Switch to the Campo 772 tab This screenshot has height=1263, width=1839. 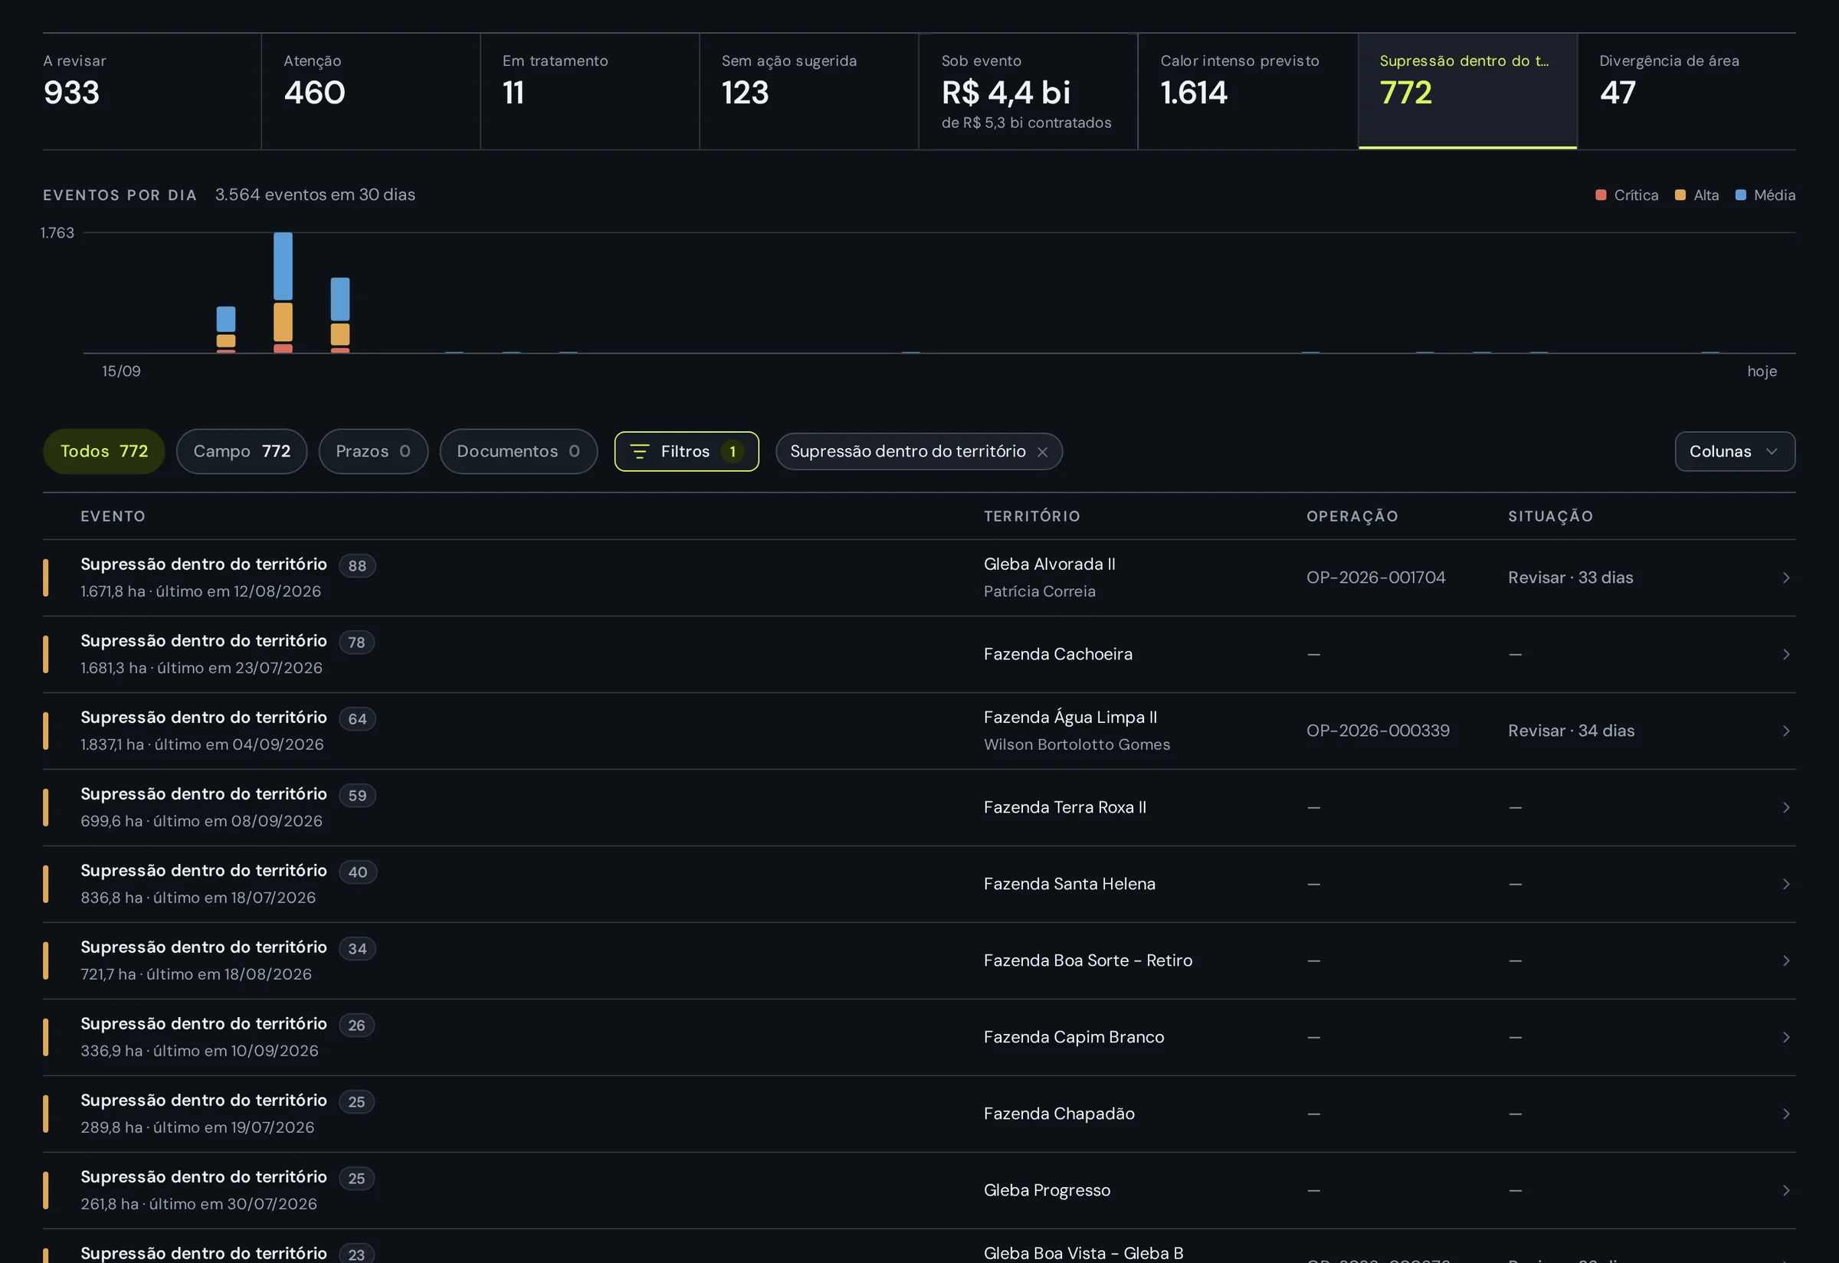pos(241,451)
